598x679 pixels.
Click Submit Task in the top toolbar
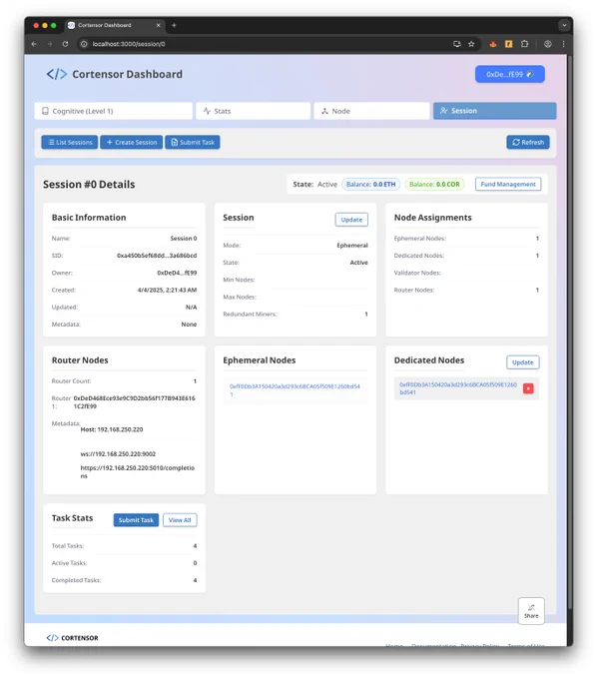[193, 142]
